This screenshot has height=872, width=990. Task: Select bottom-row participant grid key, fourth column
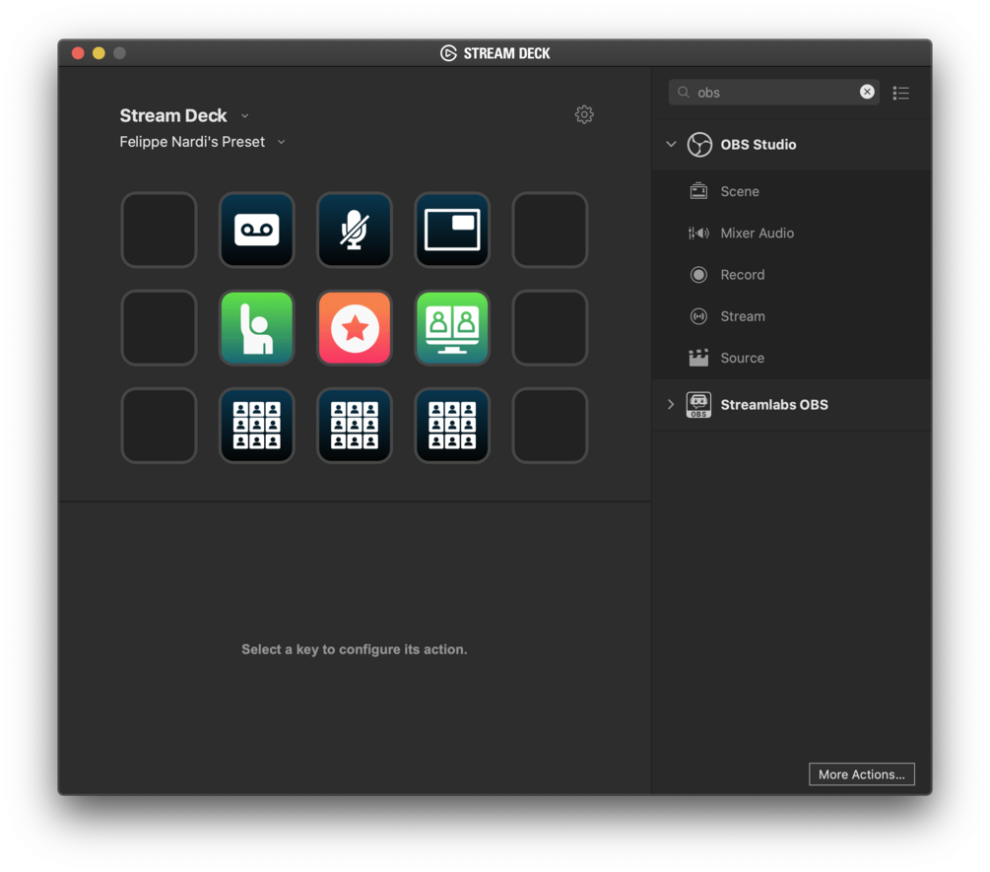[452, 426]
